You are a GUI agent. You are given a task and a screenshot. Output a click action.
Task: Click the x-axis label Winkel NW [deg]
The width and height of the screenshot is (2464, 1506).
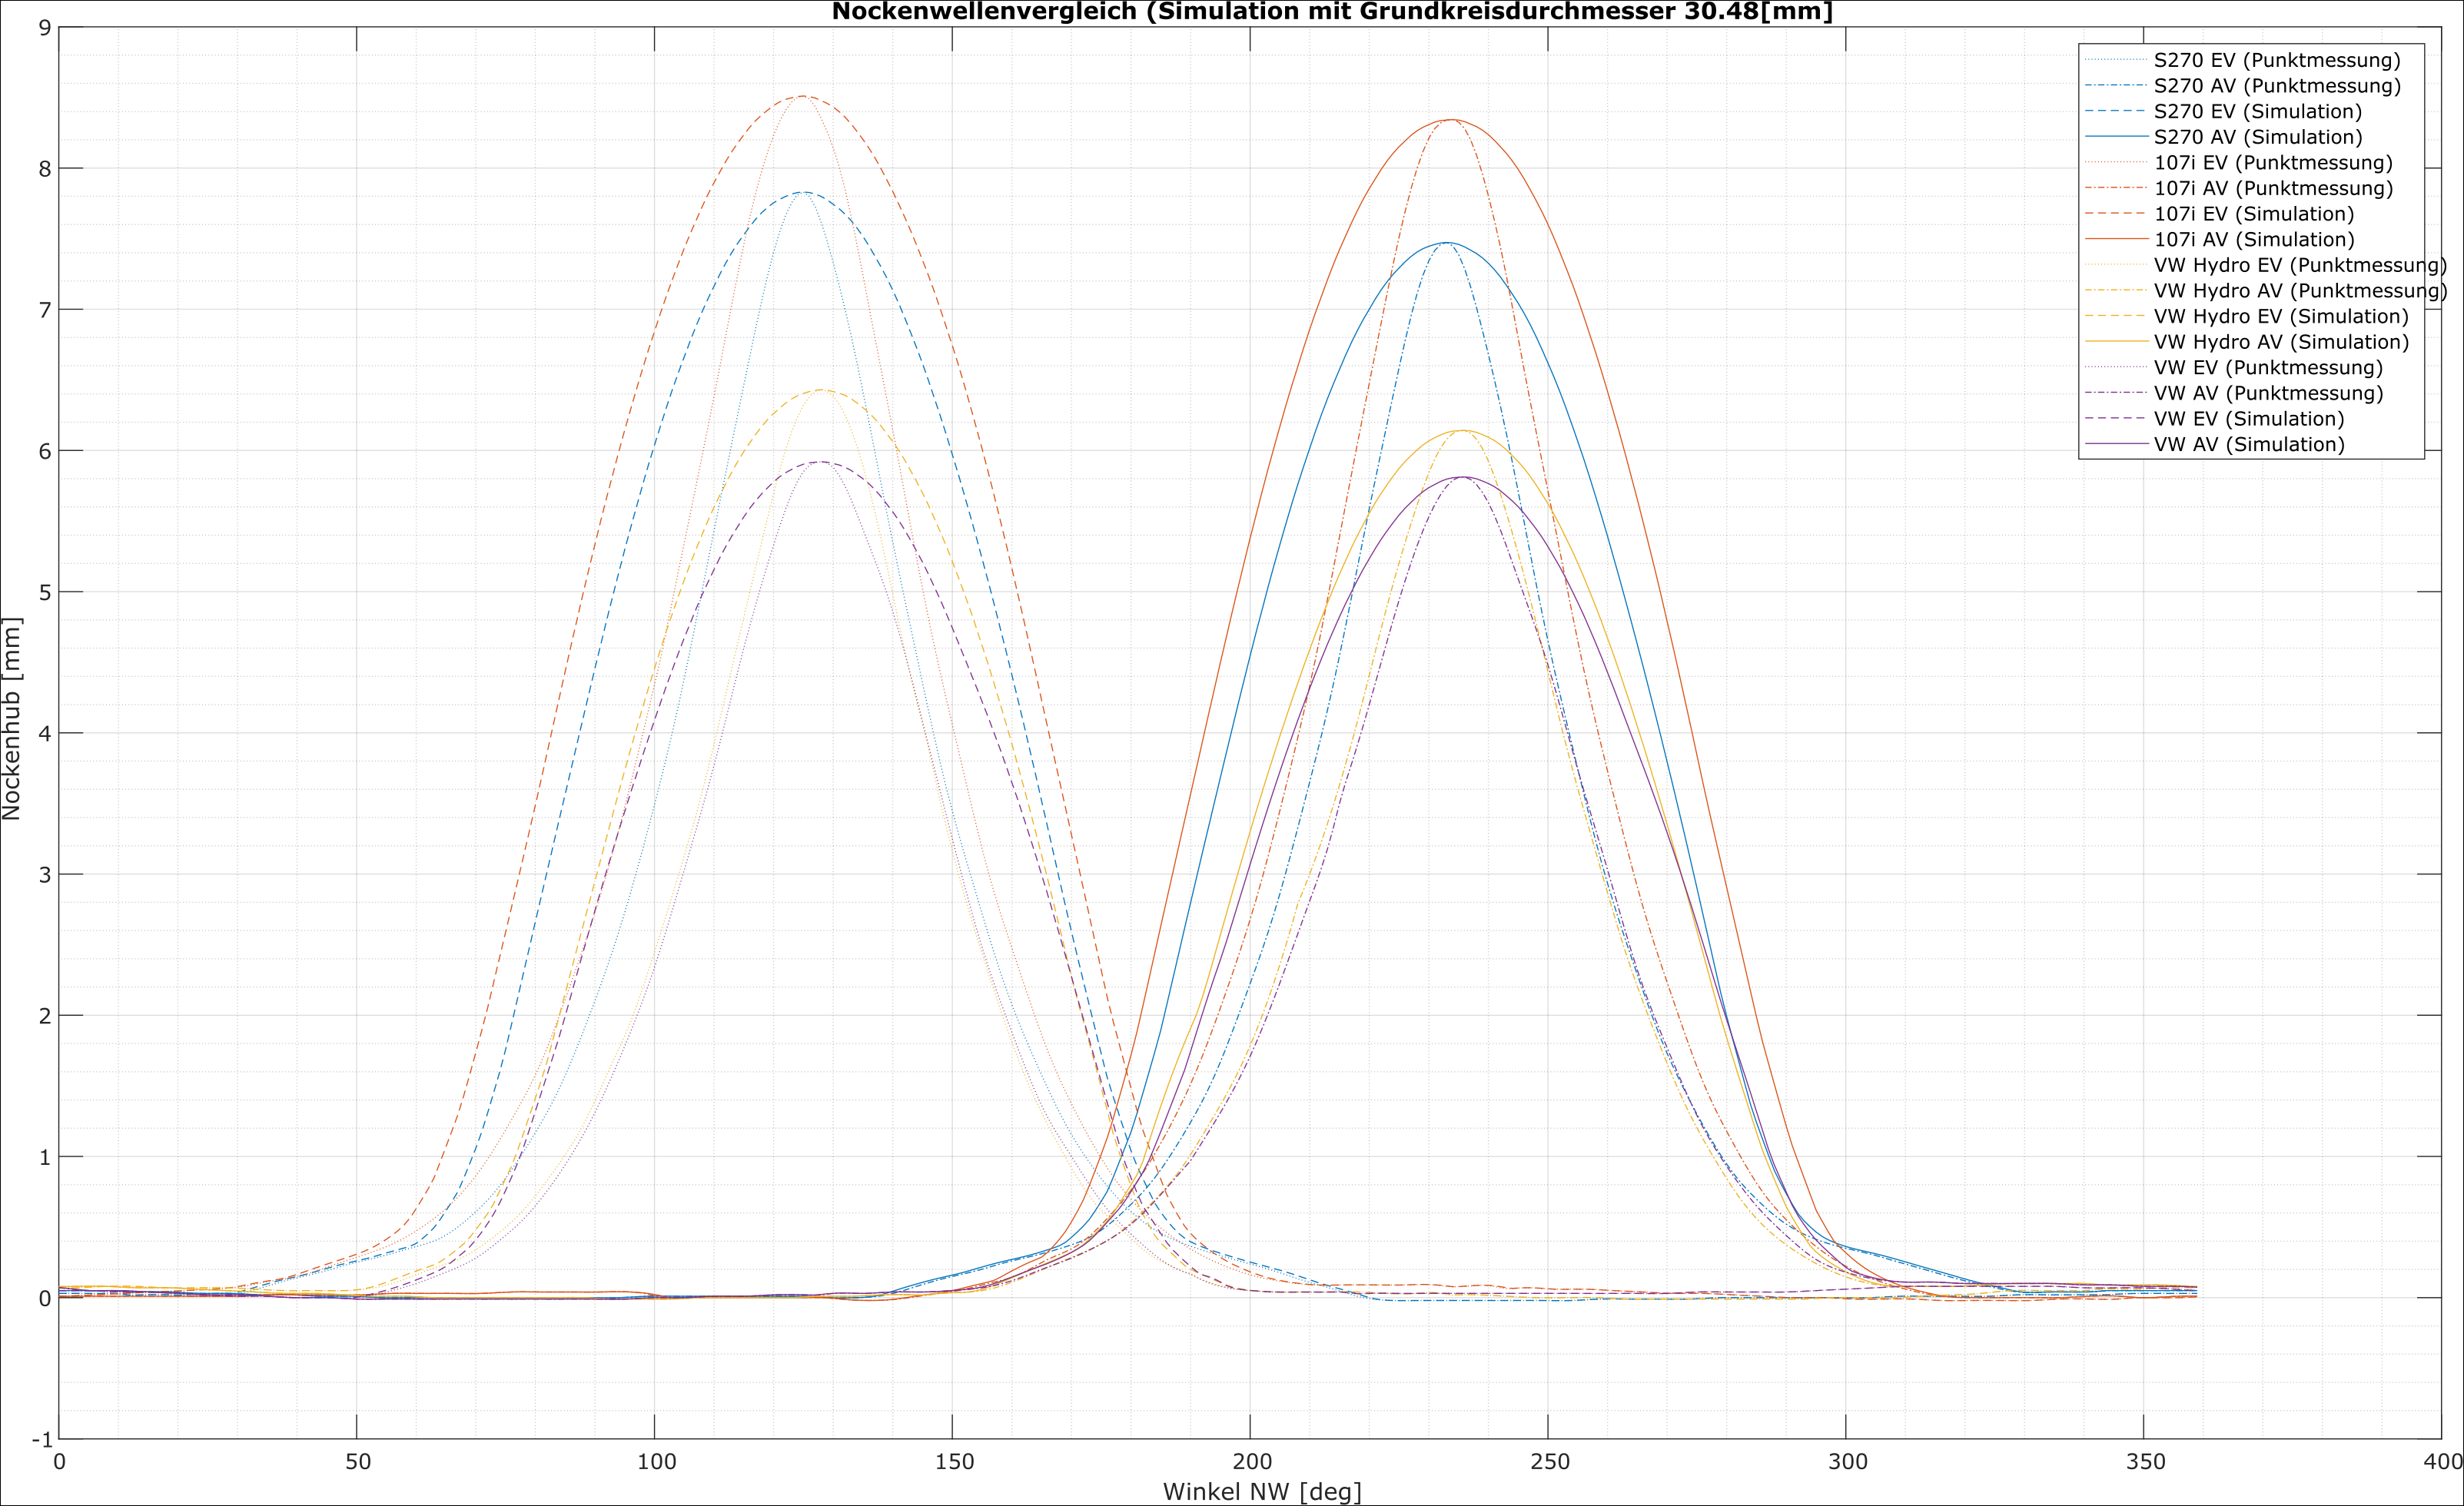pyautogui.click(x=1262, y=1492)
